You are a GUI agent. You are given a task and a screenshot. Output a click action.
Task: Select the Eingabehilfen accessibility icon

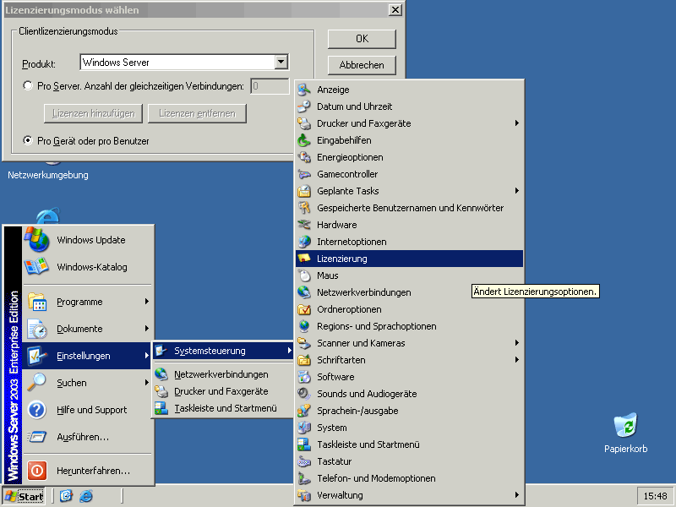tap(304, 140)
